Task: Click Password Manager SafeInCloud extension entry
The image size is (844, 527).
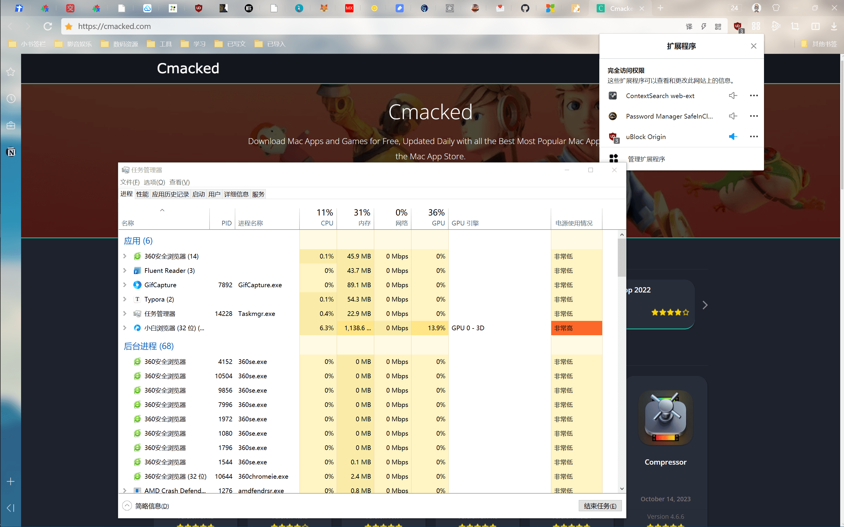Action: [x=669, y=116]
